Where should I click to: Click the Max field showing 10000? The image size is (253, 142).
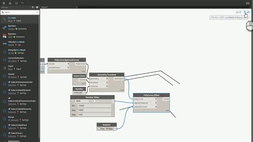pyautogui.click(x=94, y=110)
